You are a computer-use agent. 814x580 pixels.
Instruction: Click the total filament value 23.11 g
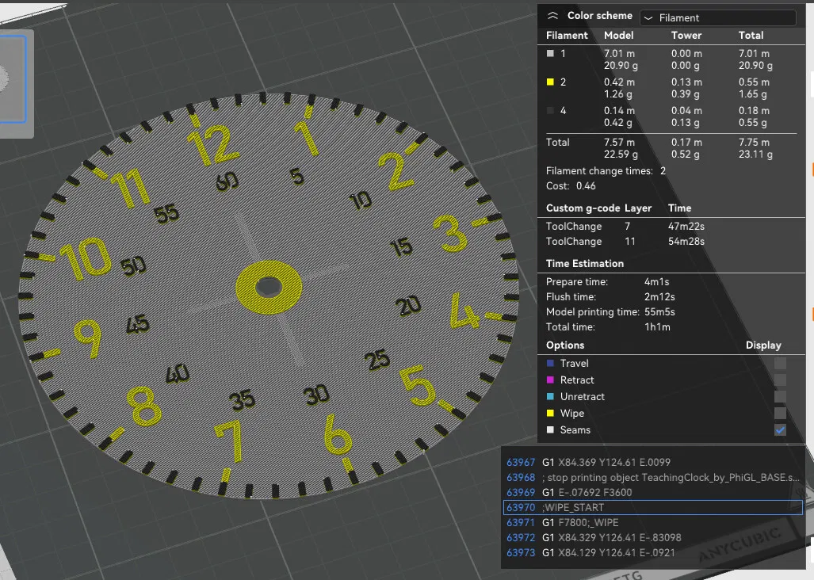click(x=755, y=154)
